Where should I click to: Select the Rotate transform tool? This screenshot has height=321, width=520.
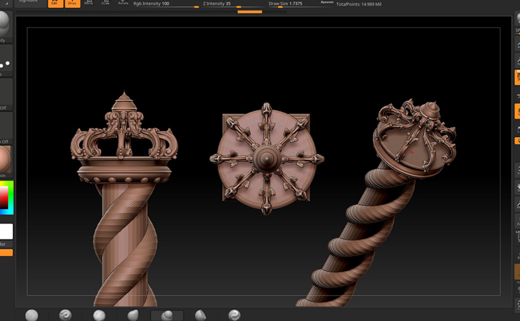tap(123, 3)
